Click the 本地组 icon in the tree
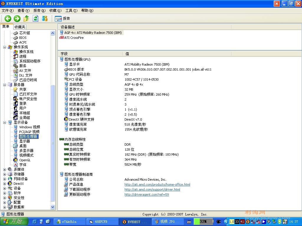 pos(16,113)
